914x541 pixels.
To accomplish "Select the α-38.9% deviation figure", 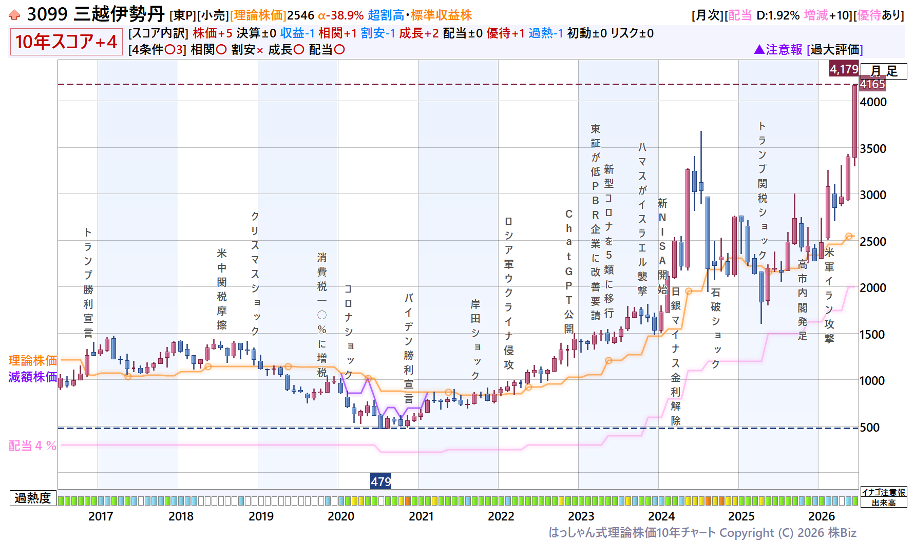I will [x=341, y=15].
